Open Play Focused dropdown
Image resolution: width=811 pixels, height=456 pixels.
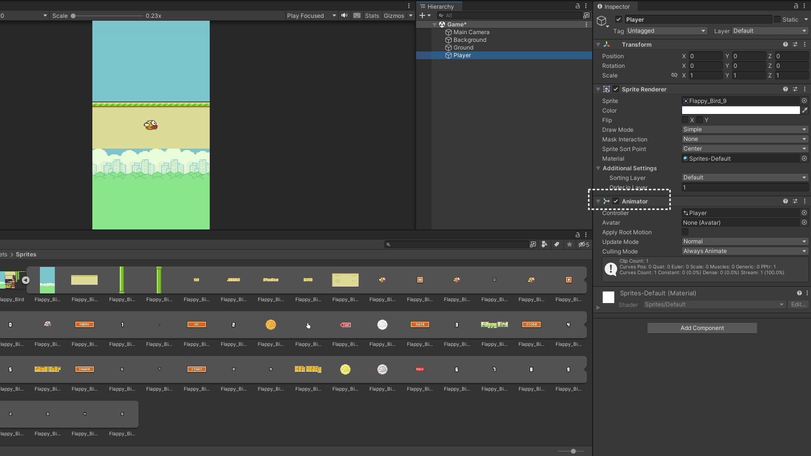tap(312, 15)
